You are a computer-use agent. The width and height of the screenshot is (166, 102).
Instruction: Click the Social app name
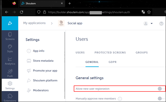click(75, 23)
